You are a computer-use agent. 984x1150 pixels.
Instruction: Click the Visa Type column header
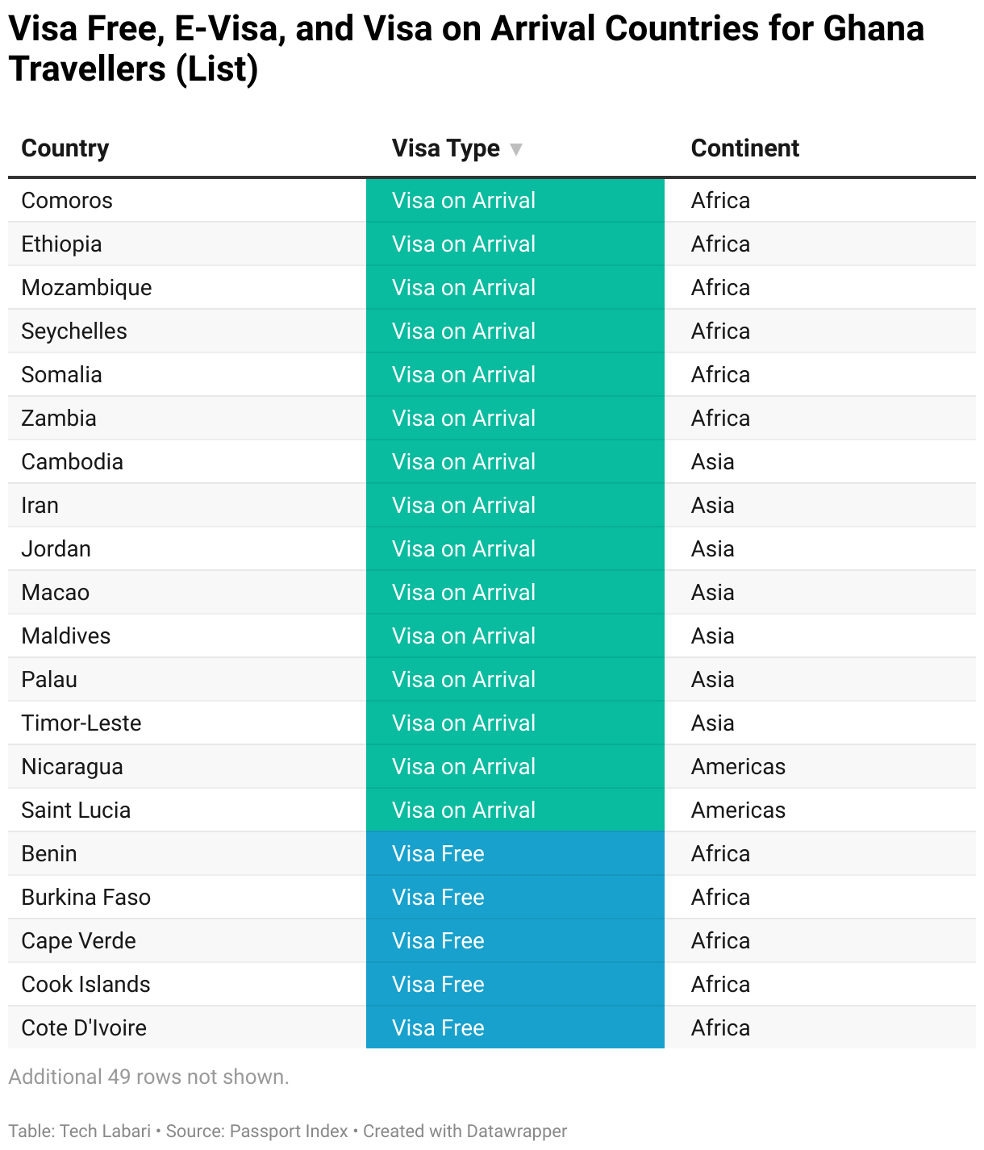tap(446, 148)
